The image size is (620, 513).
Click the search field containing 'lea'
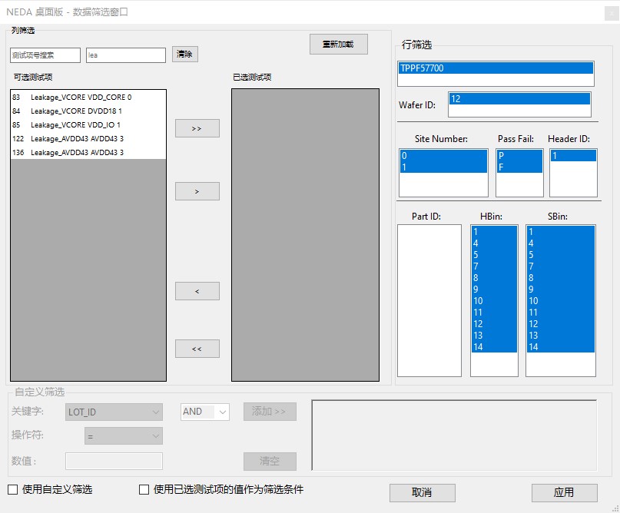click(x=125, y=55)
